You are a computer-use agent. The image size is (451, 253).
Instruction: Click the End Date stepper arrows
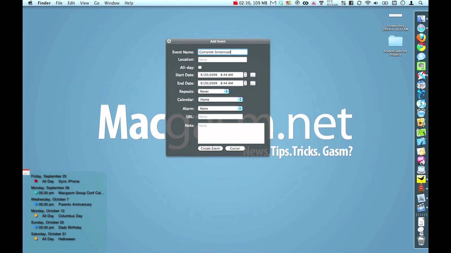pyautogui.click(x=245, y=83)
